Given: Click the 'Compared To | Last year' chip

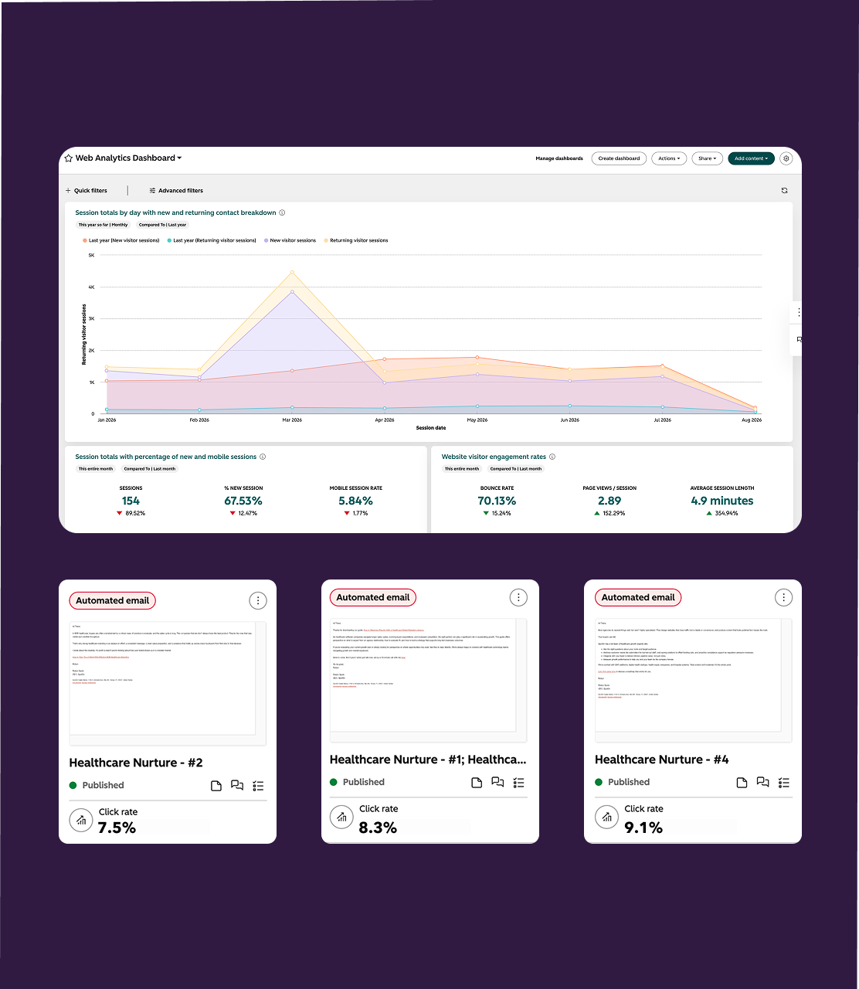Looking at the screenshot, I should pyautogui.click(x=162, y=225).
